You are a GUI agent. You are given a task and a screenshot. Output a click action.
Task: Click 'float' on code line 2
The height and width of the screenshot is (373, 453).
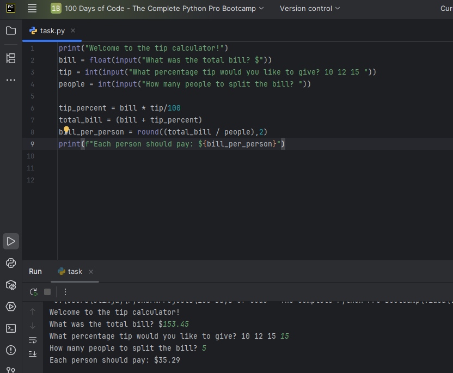tap(100, 60)
